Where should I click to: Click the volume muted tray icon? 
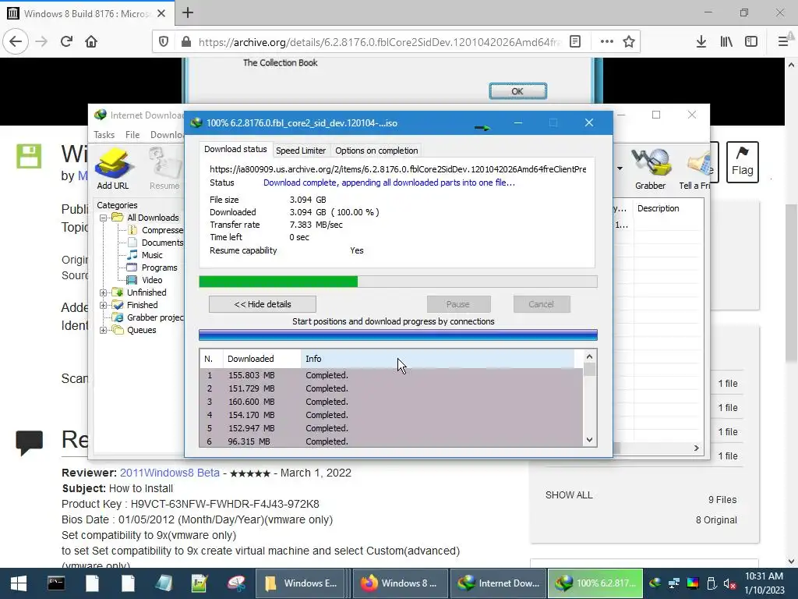(729, 583)
